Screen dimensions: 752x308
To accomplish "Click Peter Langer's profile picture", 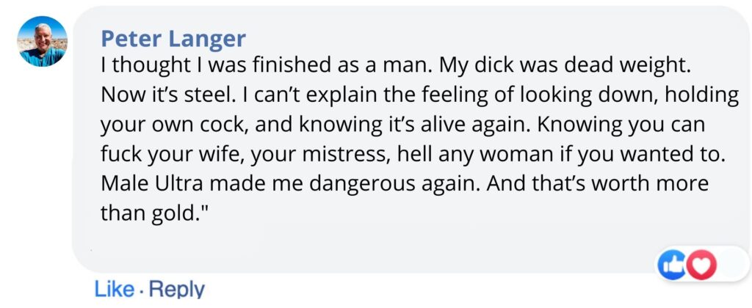I will coord(42,42).
